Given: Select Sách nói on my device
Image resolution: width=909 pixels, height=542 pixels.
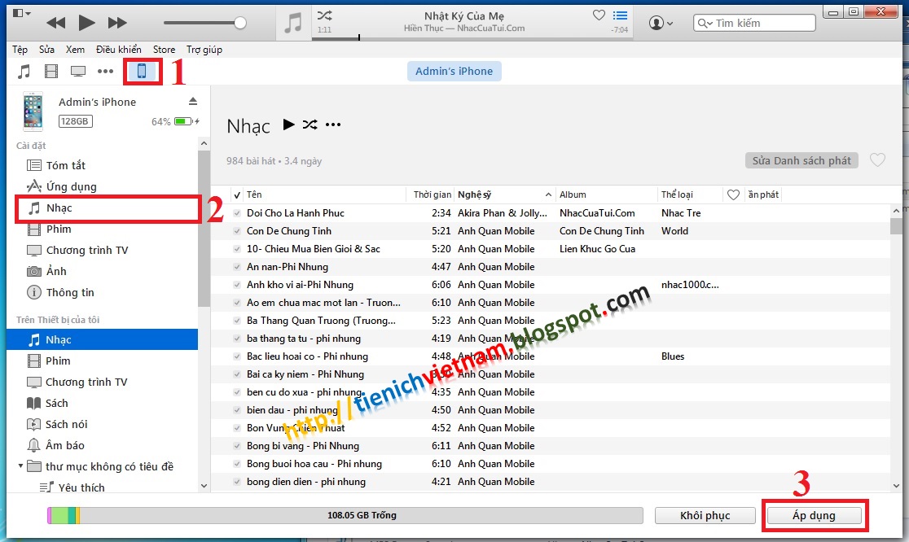Looking at the screenshot, I should click(x=66, y=424).
